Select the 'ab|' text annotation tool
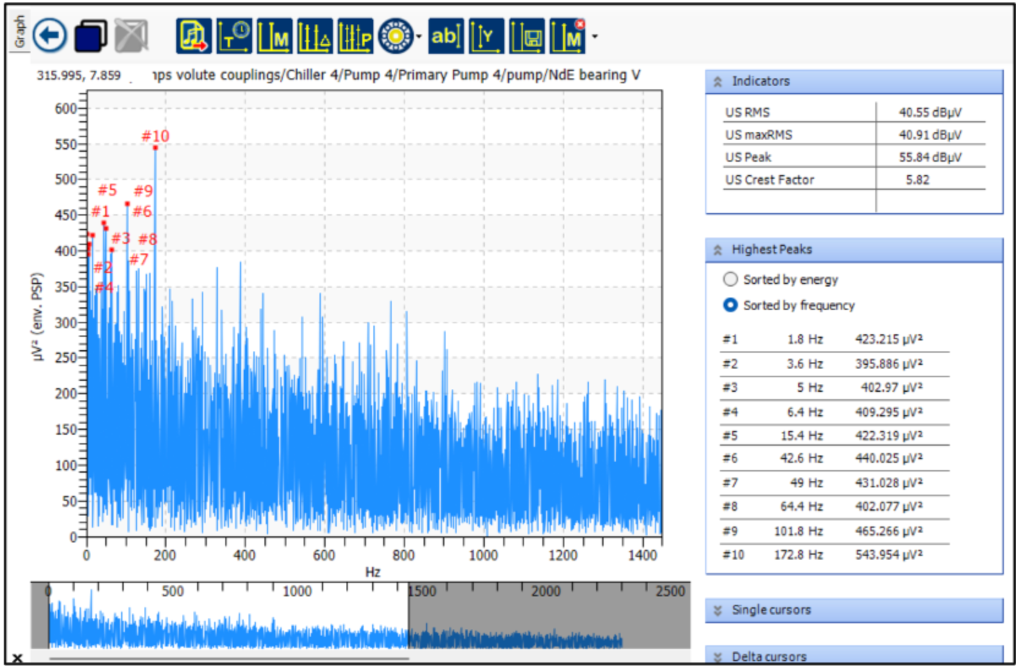1021x671 pixels. [x=445, y=36]
